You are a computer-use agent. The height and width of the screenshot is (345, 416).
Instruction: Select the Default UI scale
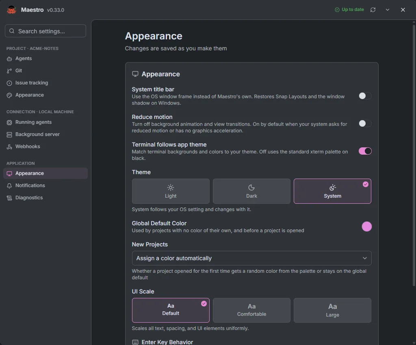tap(171, 310)
